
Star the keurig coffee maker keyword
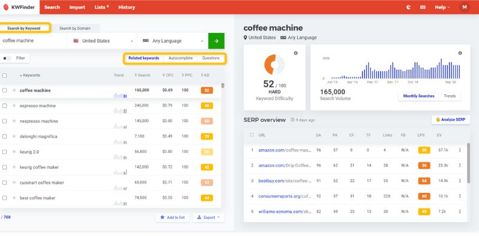[x=14, y=167]
